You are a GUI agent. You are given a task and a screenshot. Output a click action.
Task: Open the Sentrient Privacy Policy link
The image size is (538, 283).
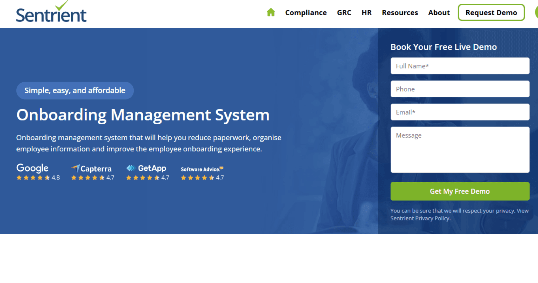[x=420, y=218]
